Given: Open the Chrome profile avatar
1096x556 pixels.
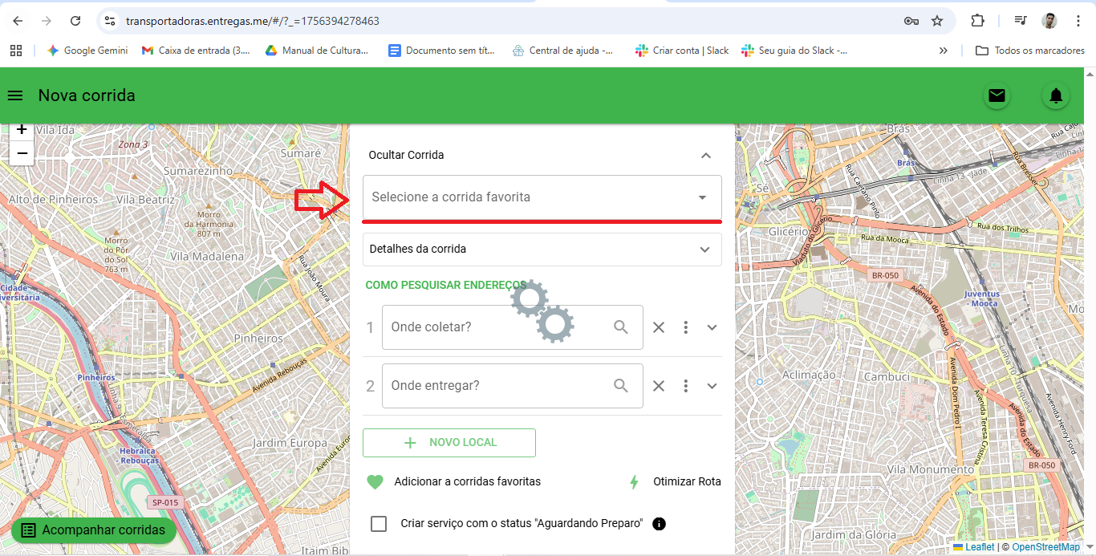Looking at the screenshot, I should (x=1049, y=21).
